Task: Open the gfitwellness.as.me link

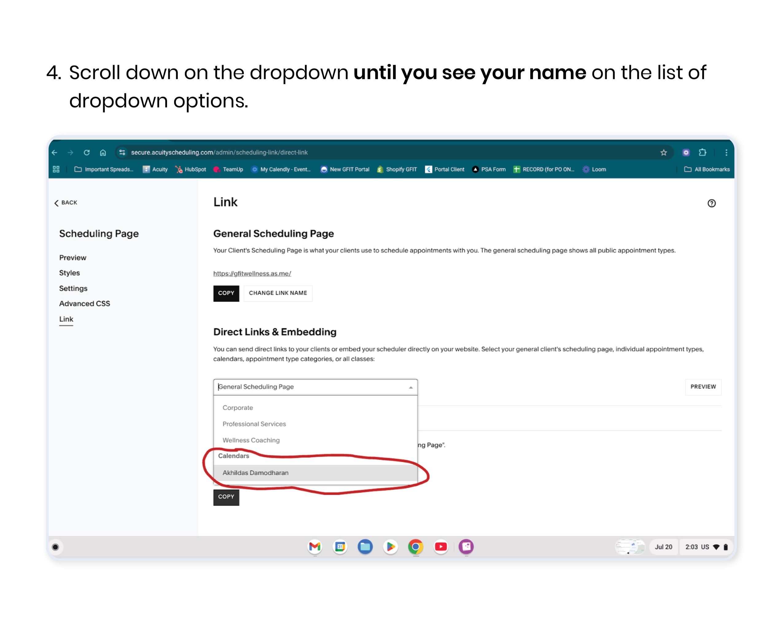Action: [x=252, y=274]
